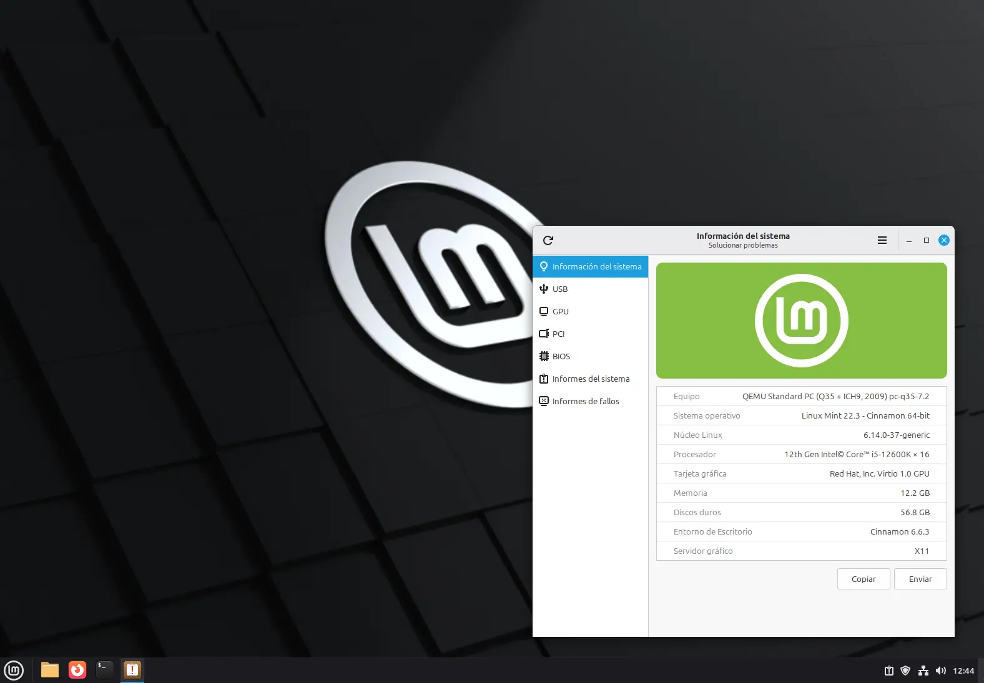Open the orange web browser panel launcher

[x=77, y=671]
